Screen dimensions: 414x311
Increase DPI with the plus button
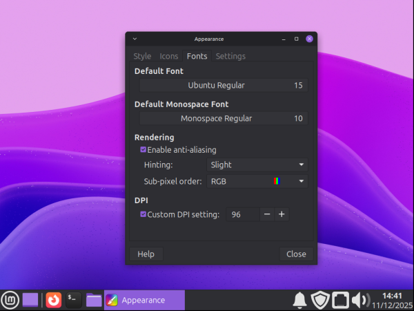point(282,214)
